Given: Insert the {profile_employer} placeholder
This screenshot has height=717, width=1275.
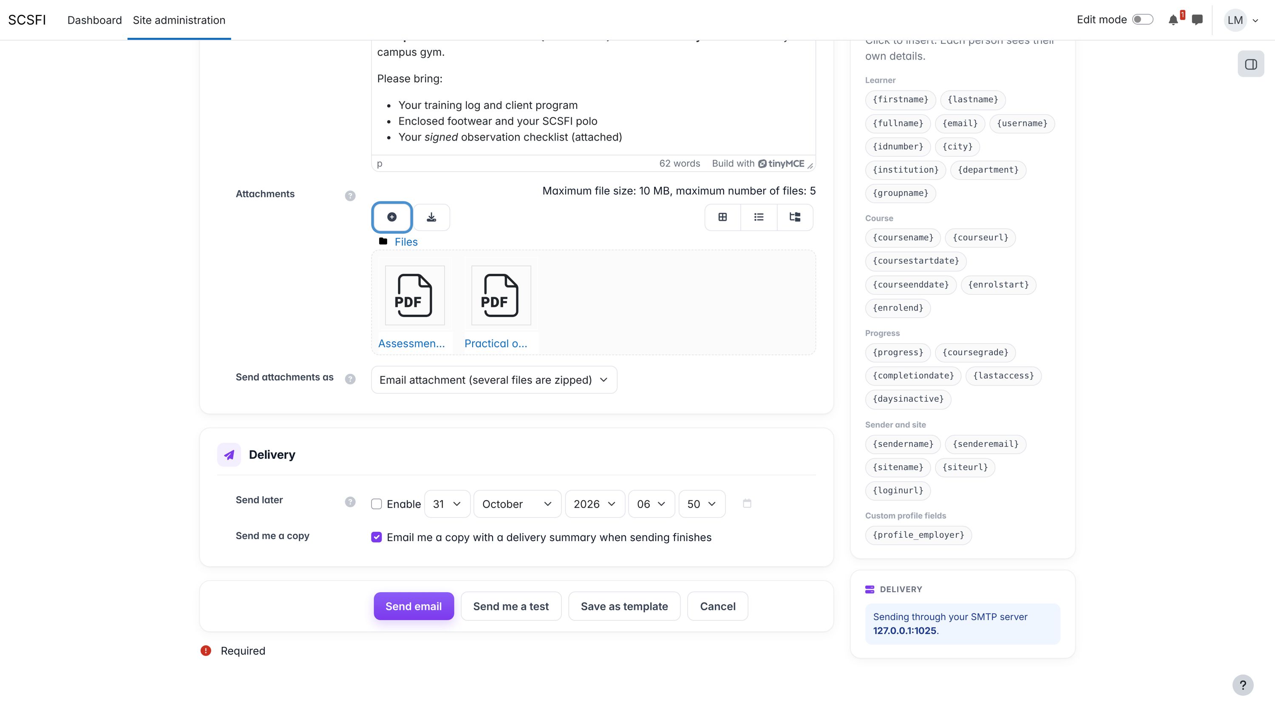Looking at the screenshot, I should tap(918, 535).
